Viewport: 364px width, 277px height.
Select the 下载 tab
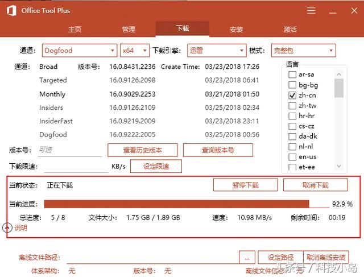pyautogui.click(x=183, y=28)
